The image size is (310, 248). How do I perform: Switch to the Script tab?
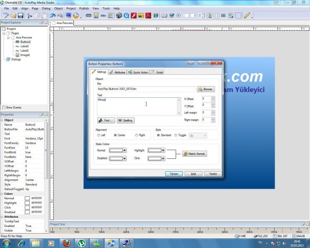pyautogui.click(x=157, y=72)
